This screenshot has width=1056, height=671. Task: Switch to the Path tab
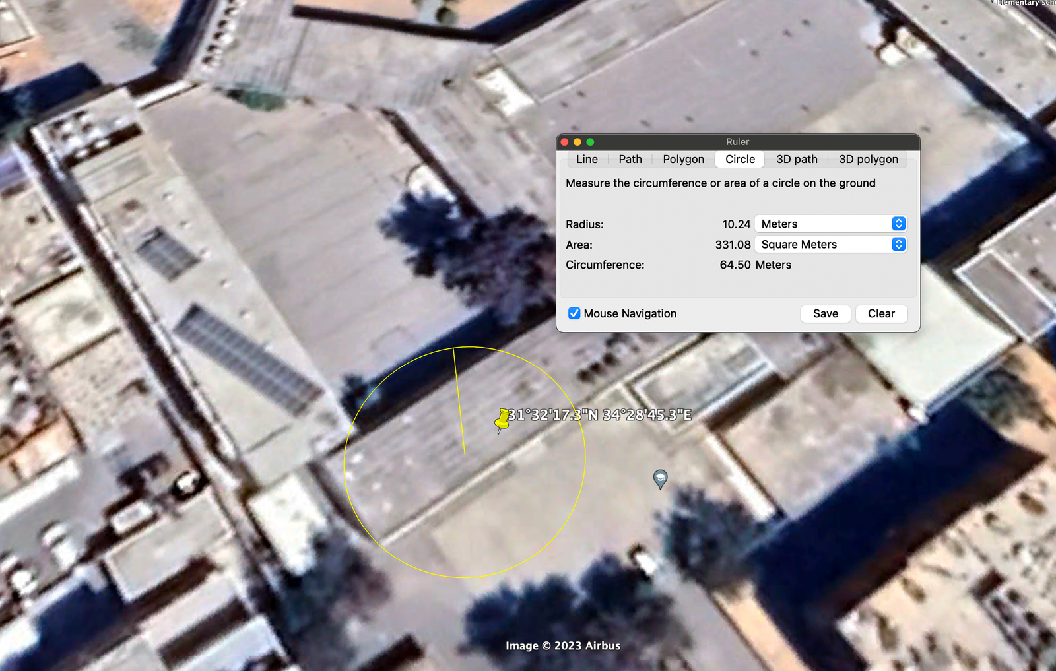(630, 159)
